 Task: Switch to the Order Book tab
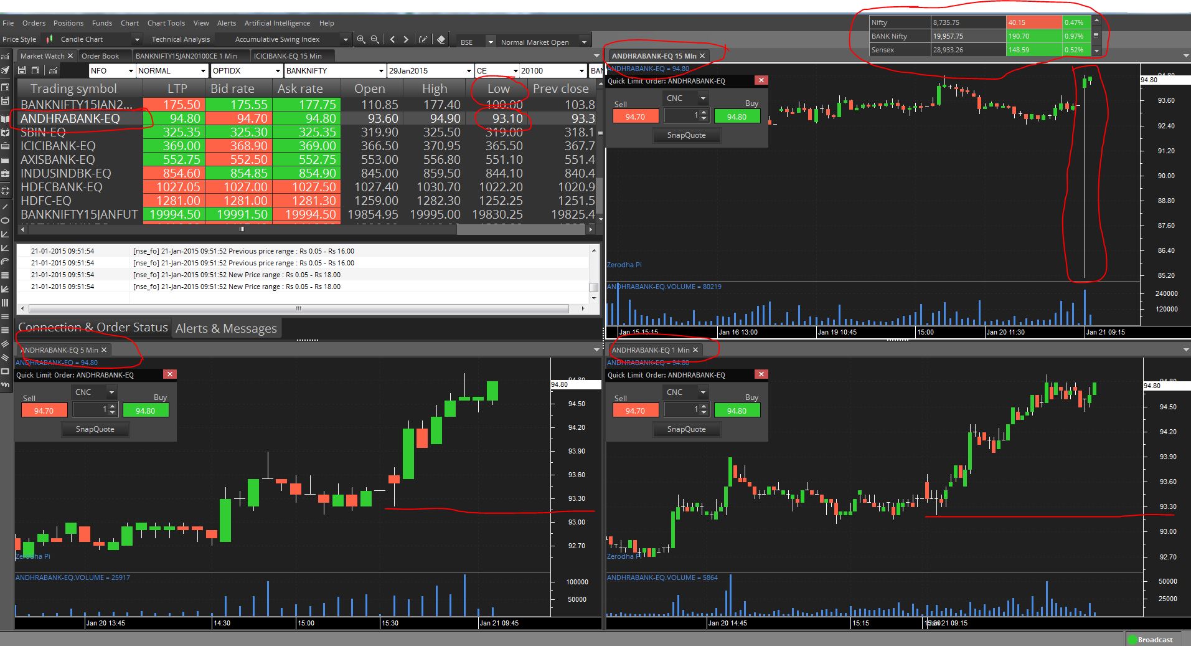click(100, 56)
